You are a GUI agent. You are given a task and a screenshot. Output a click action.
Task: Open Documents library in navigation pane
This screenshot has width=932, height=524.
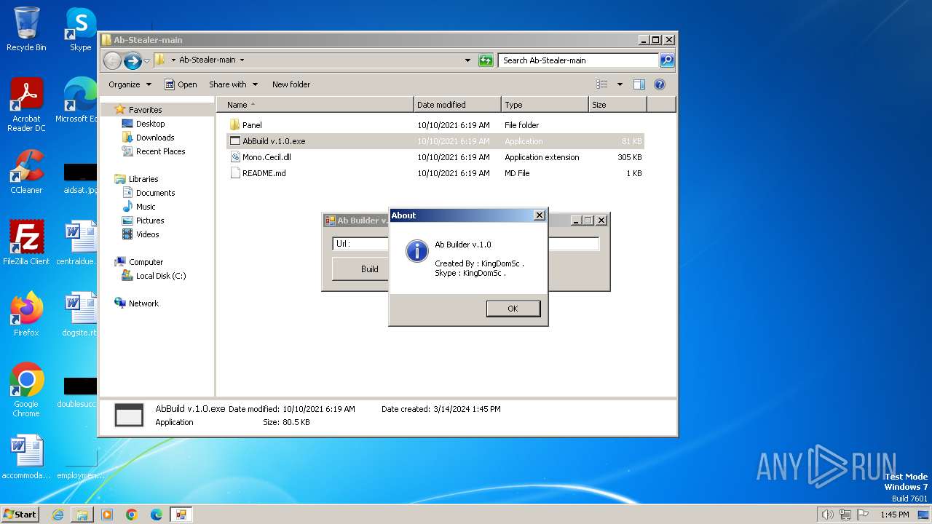point(155,193)
